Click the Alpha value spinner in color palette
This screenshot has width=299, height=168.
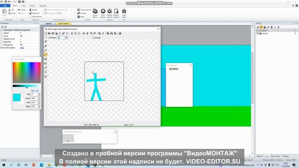coord(39,106)
